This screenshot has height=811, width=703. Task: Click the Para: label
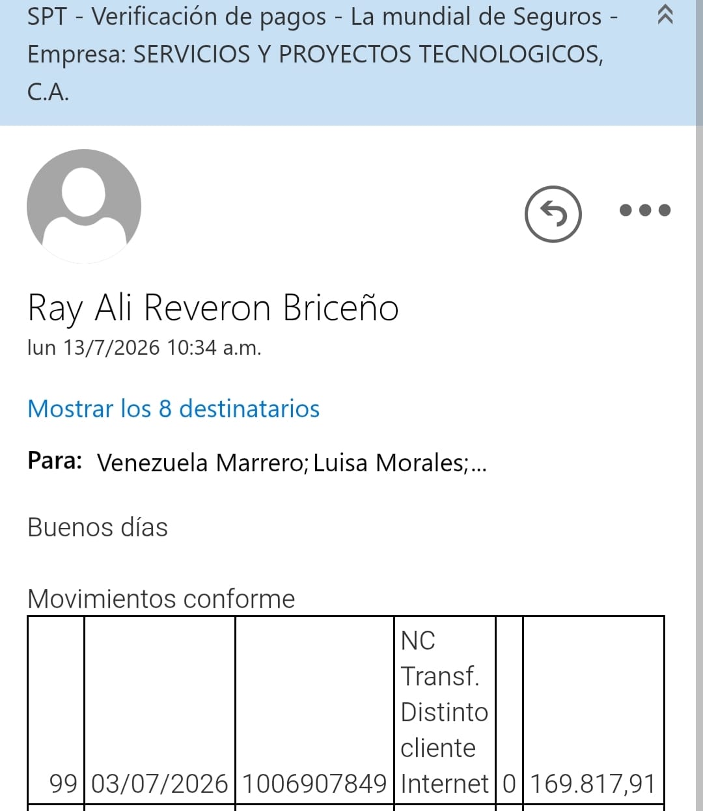pos(55,461)
